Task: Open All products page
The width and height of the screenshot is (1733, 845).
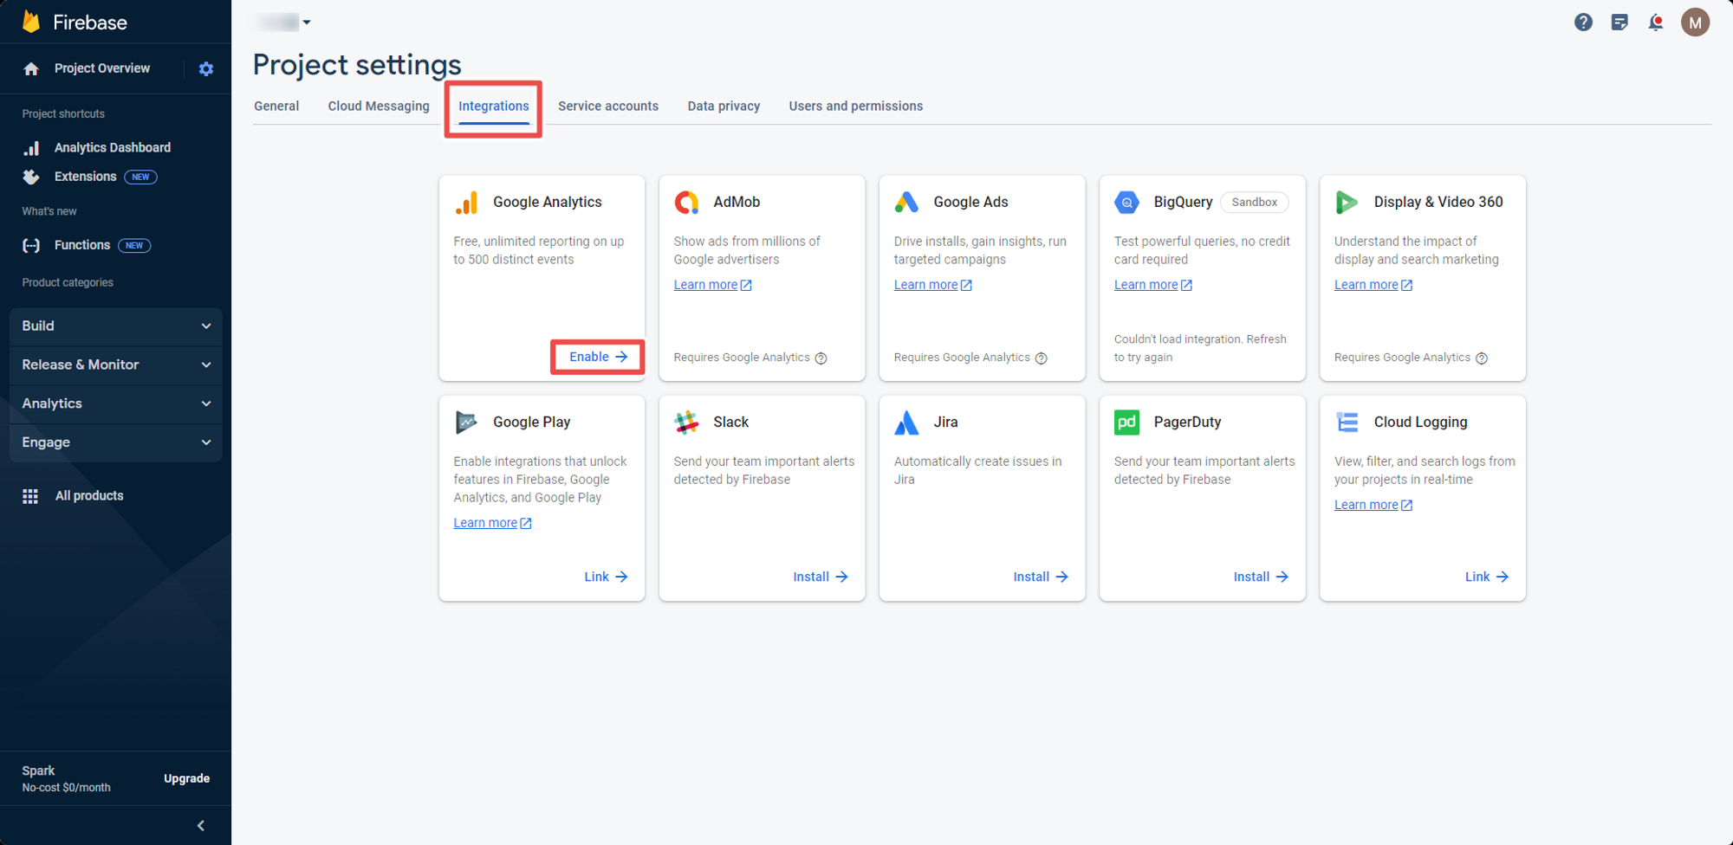Action: click(89, 496)
